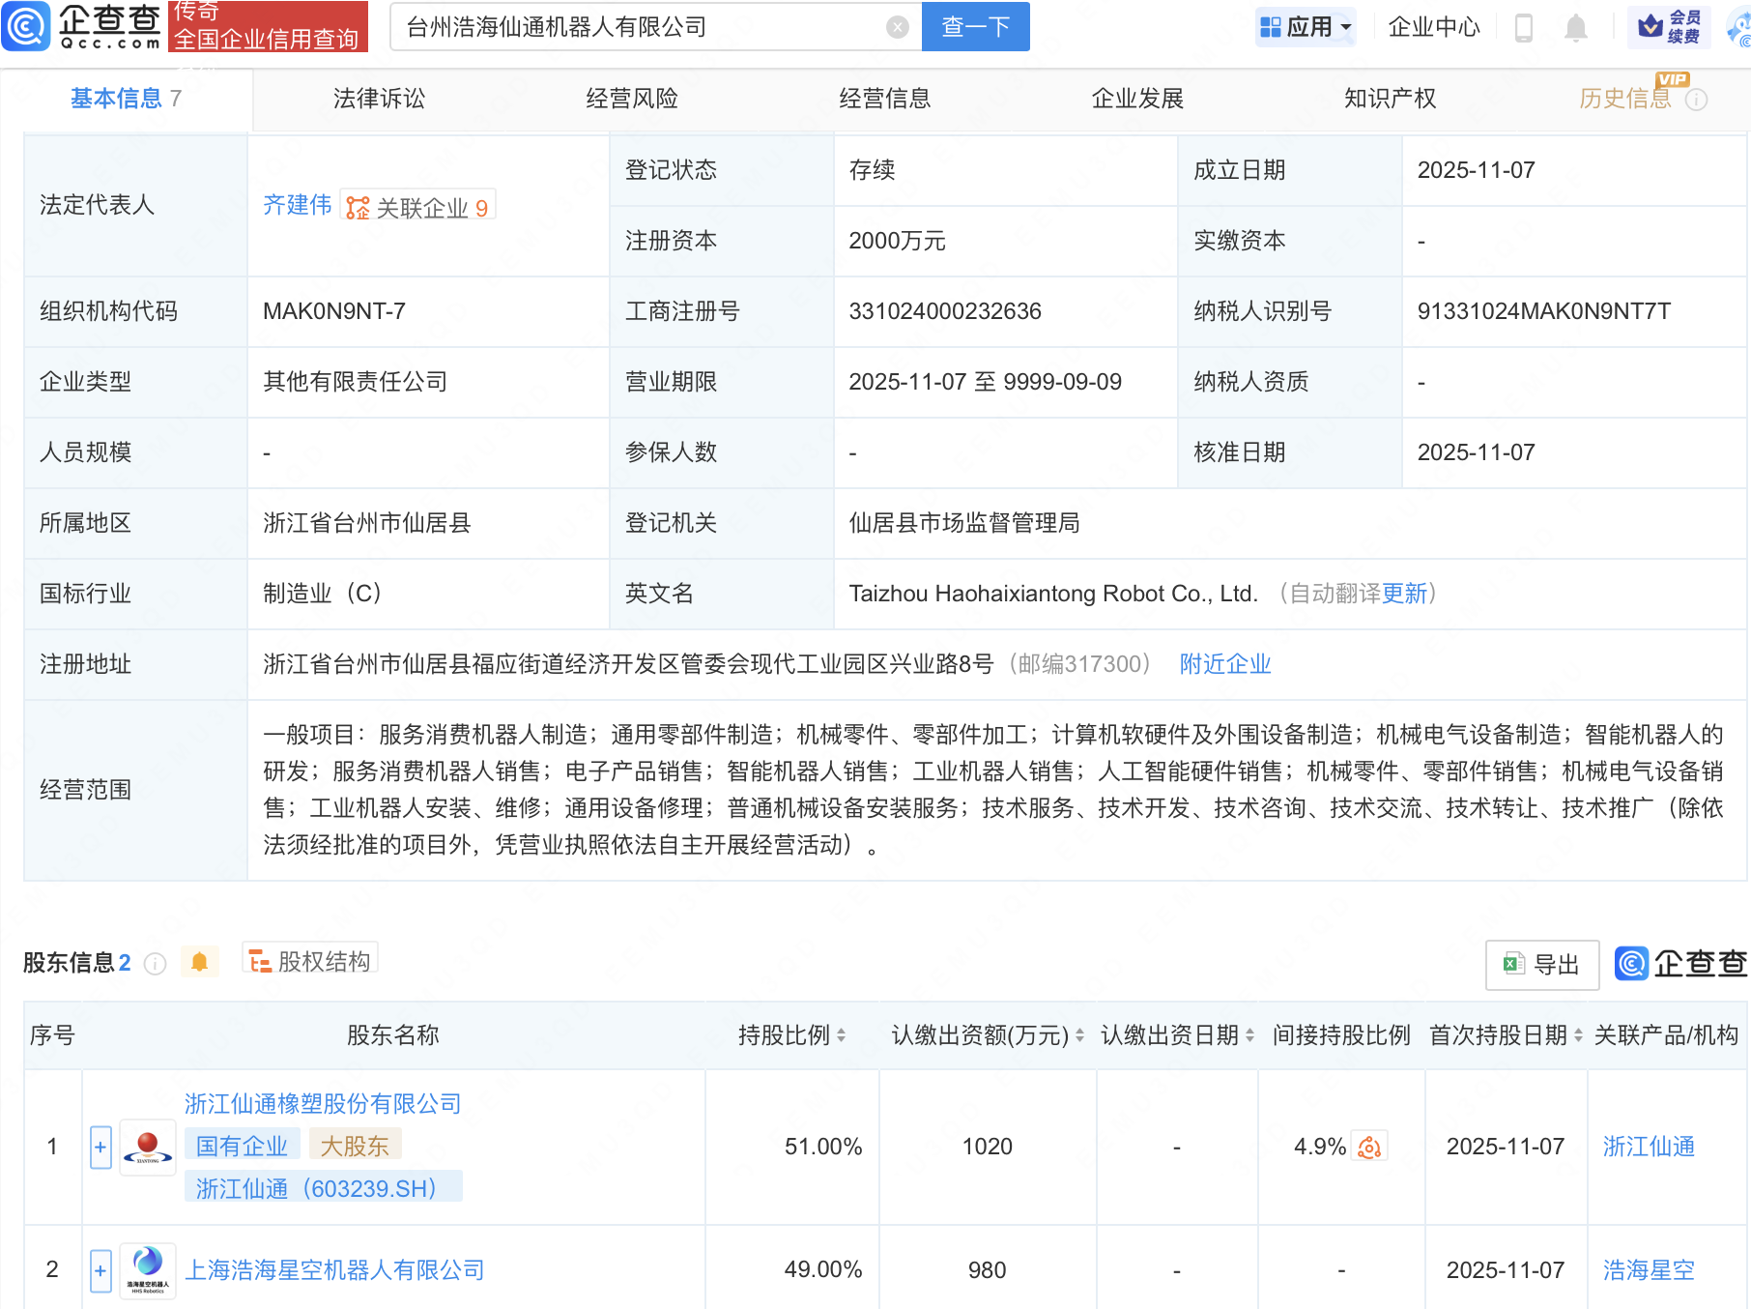Click 浙江仙通橡塑 company logo thumbnail
The width and height of the screenshot is (1751, 1309).
click(148, 1148)
